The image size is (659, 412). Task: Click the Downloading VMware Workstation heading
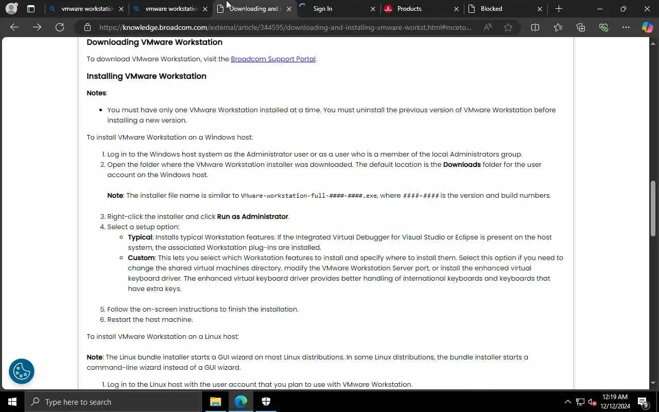click(154, 42)
